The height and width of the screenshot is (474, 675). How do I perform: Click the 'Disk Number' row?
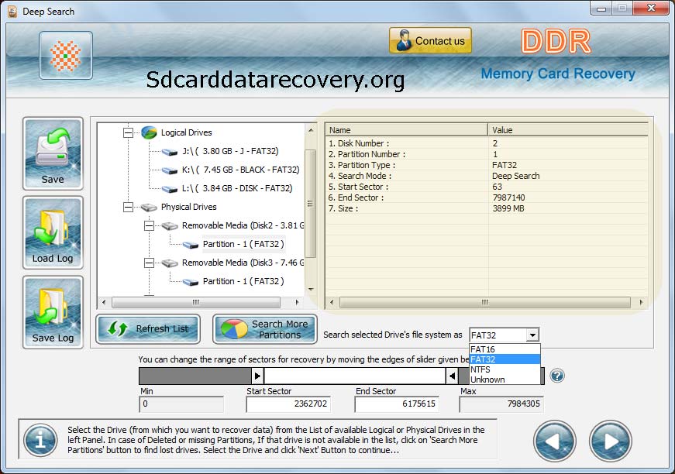click(x=487, y=143)
